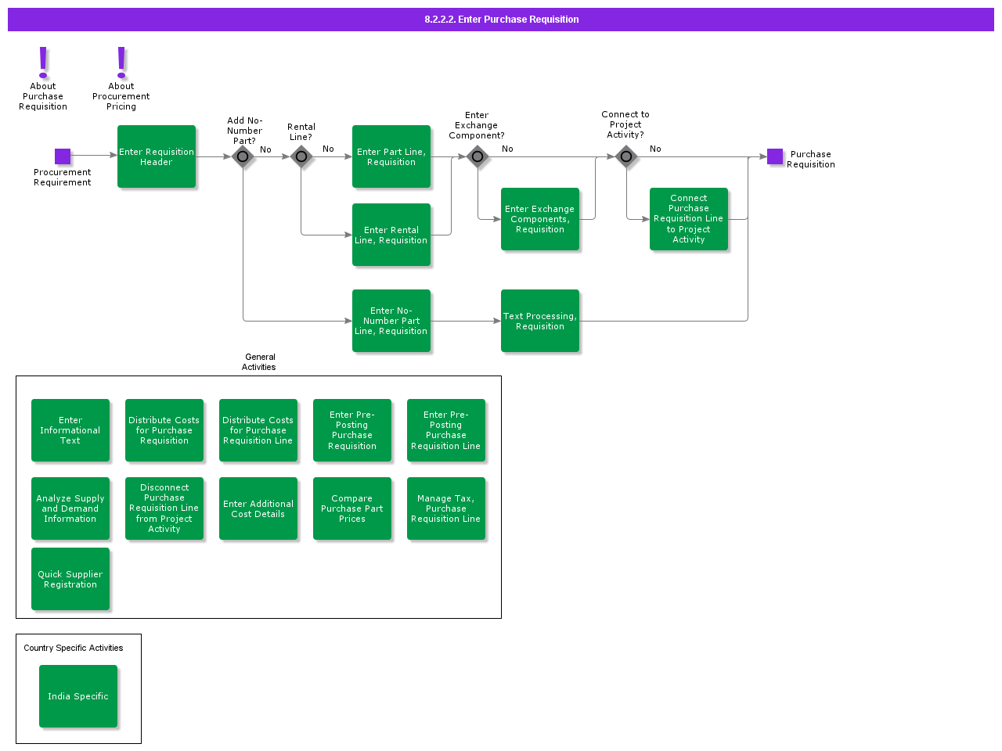Viewport: 1002px width, 751px height.
Task: Select the Procurement Requirement start event square
Action: [63, 156]
